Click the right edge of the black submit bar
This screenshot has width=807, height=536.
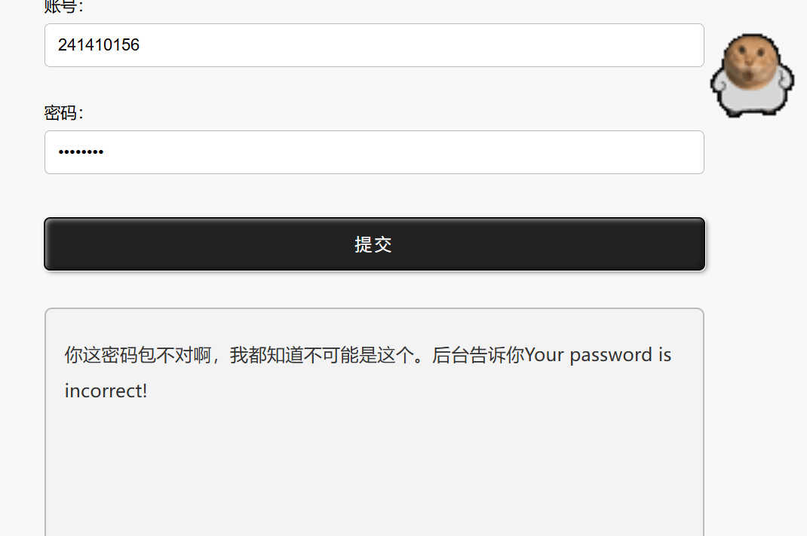[693, 243]
